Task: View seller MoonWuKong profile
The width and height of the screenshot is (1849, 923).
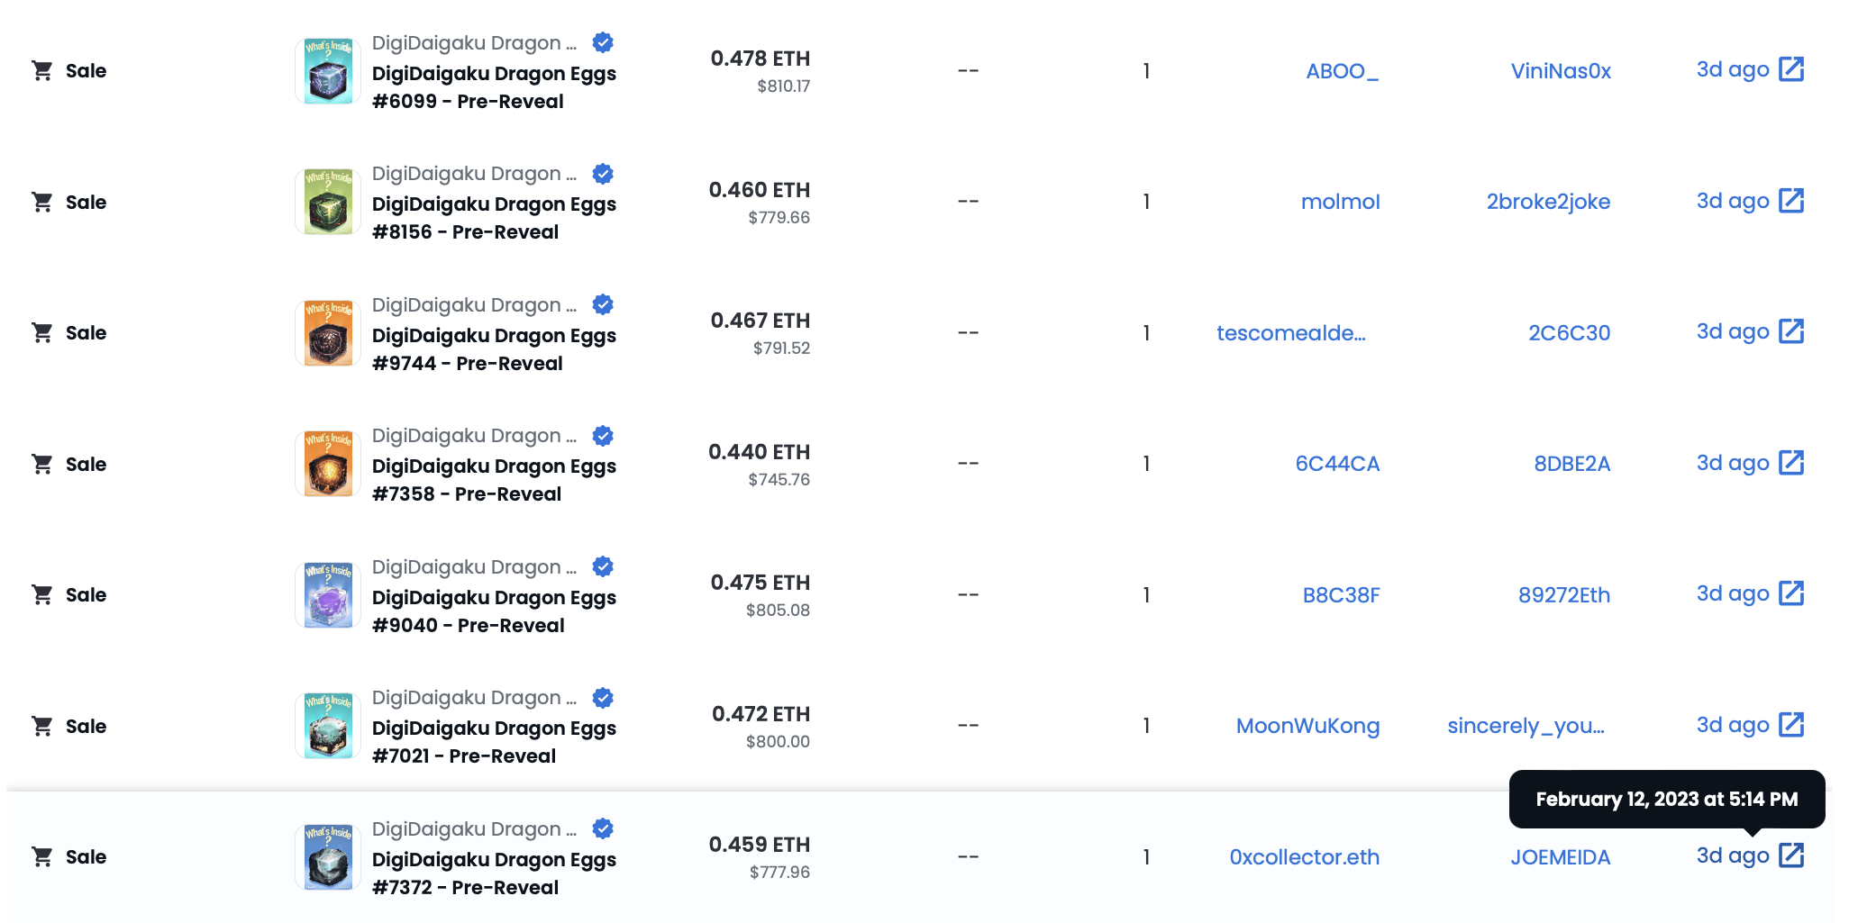Action: 1307,726
